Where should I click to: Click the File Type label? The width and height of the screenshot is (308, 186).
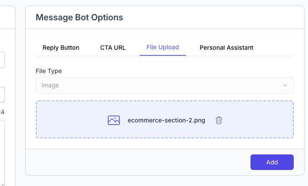48,71
